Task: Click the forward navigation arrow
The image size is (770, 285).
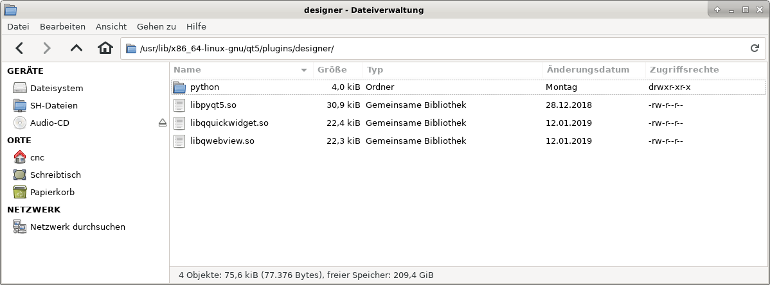Action: point(47,47)
